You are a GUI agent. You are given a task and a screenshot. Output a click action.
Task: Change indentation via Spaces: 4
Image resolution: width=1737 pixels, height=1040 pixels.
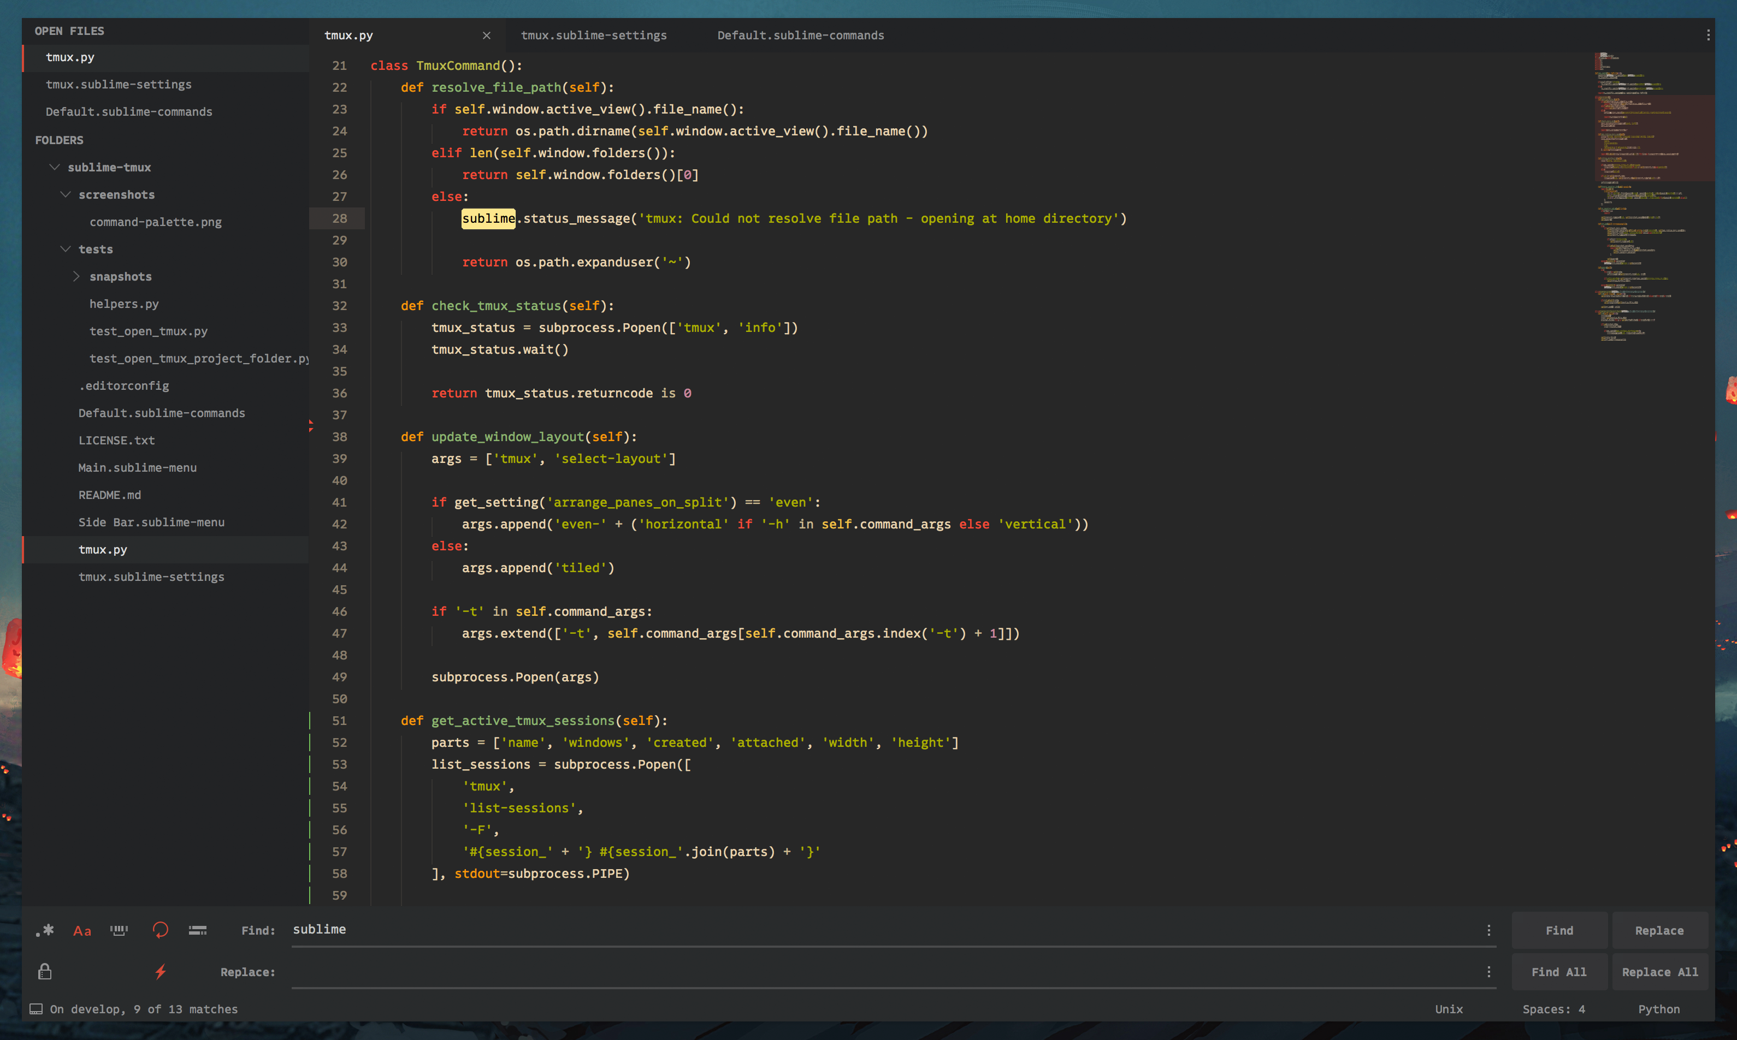pyautogui.click(x=1553, y=1009)
